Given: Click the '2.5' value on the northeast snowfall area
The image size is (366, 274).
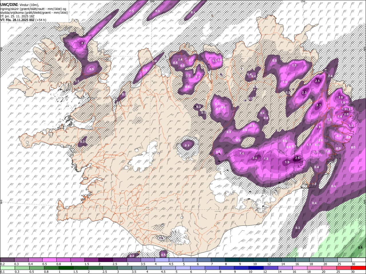Looking at the screenshot, I should coord(317,81).
